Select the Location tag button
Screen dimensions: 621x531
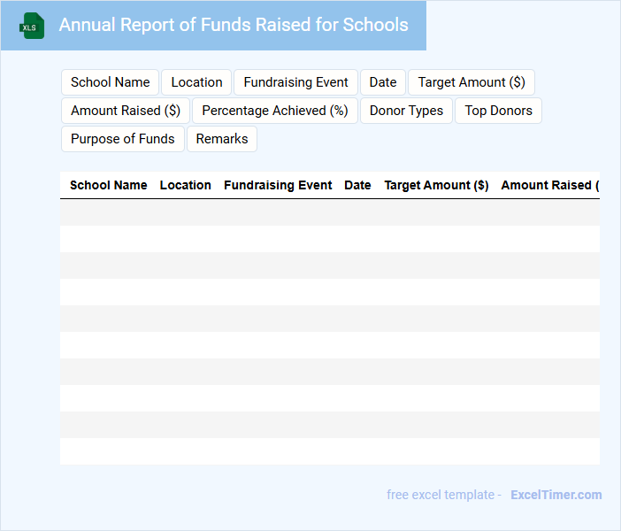tap(196, 82)
